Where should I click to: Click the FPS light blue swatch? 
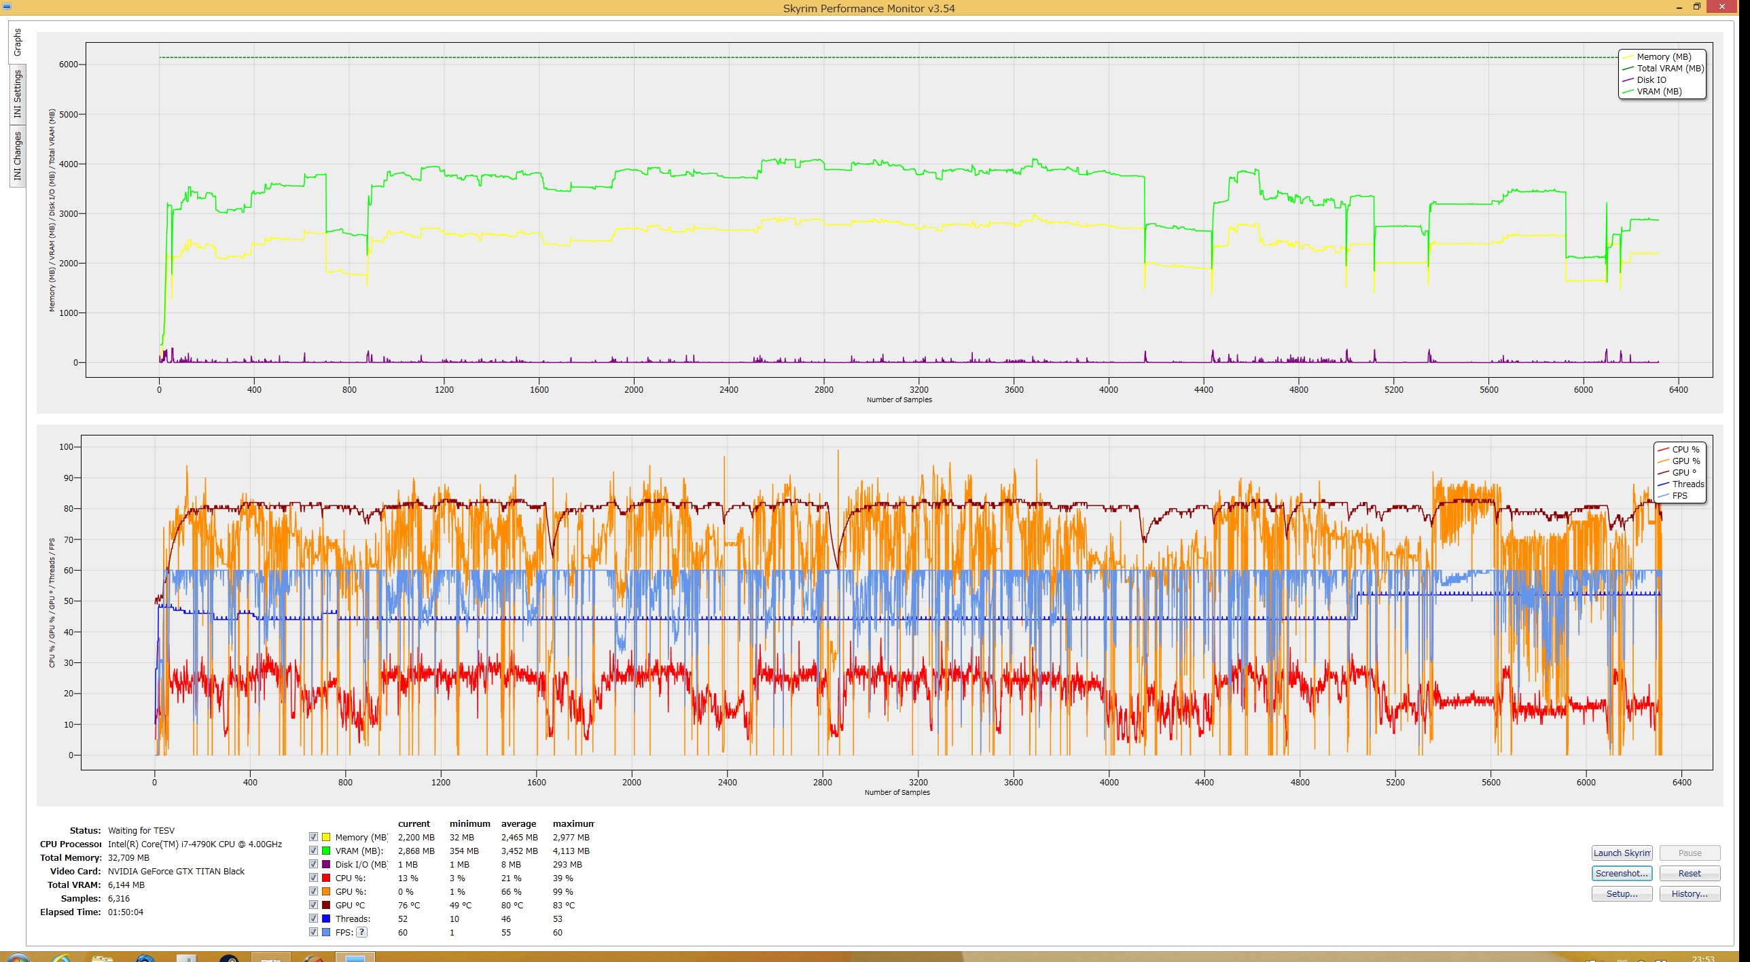click(x=326, y=932)
